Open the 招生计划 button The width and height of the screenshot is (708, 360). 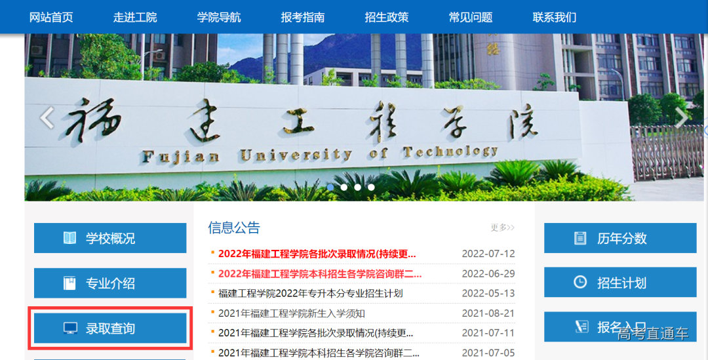click(x=620, y=282)
